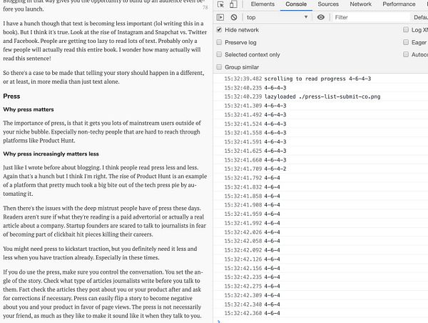This screenshot has height=323, width=428.
Task: Click 'Why press increasingly matters less' subheading
Action: tap(51, 154)
